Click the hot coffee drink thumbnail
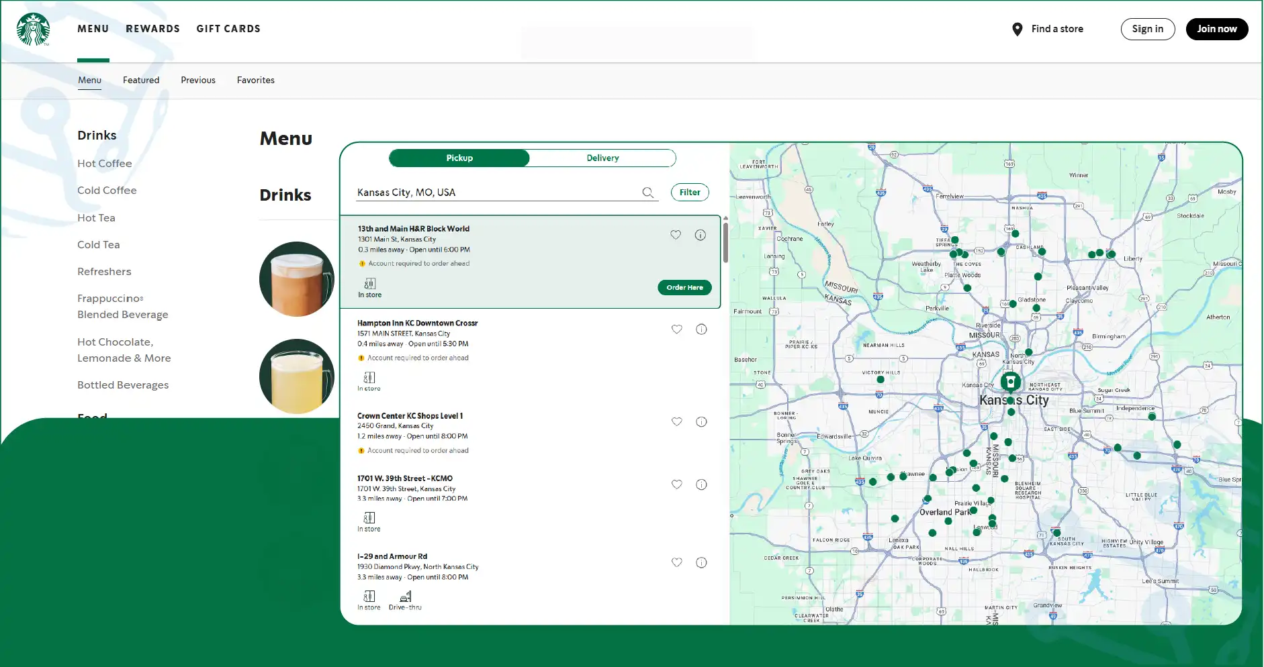Viewport: 1264px width, 667px height. 297,279
